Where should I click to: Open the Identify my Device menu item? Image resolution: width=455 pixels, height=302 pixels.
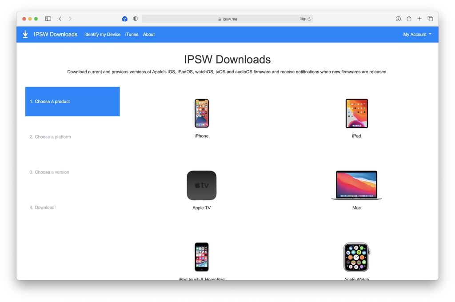point(102,34)
